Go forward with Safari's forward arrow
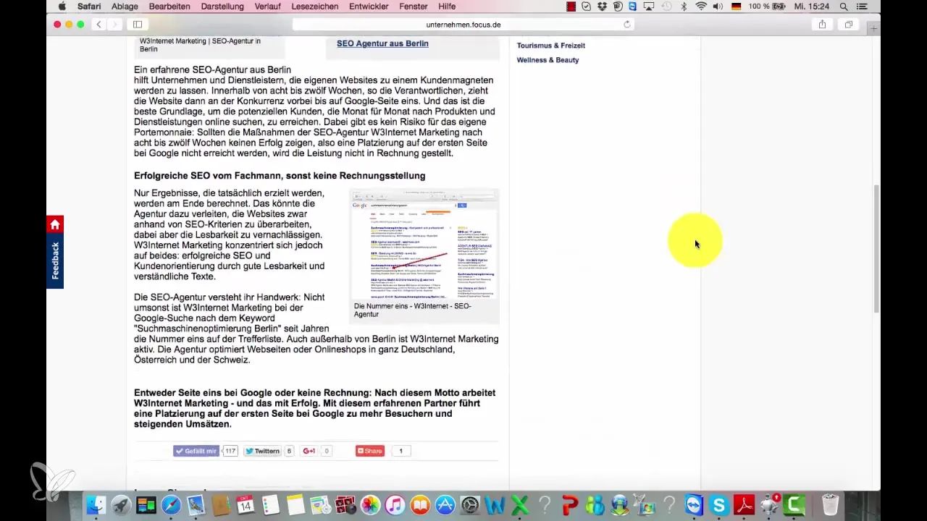 [x=114, y=25]
